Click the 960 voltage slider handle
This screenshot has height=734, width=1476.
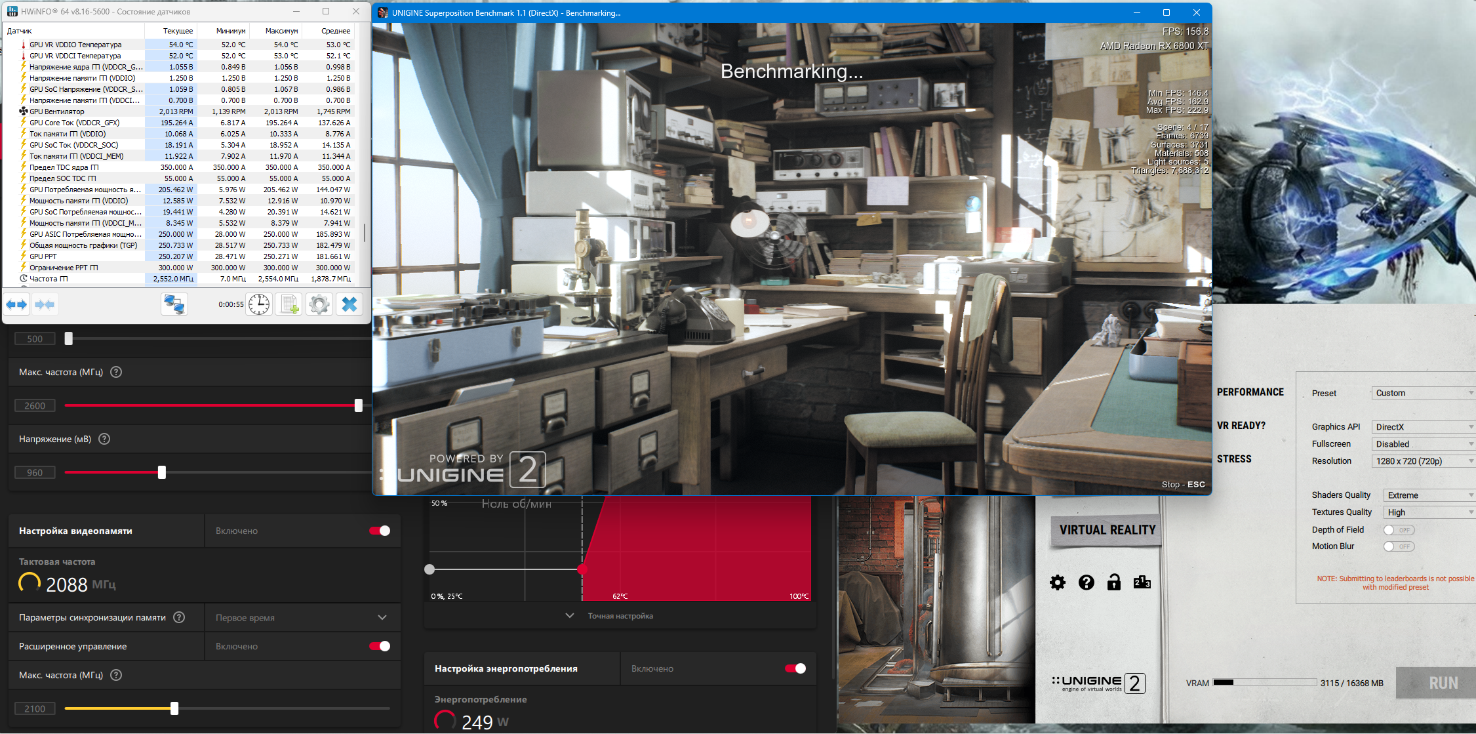[x=162, y=472]
